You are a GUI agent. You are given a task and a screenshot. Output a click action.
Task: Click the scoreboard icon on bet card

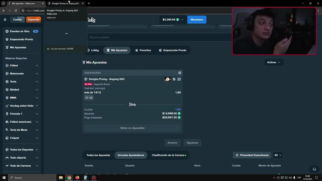click(179, 79)
